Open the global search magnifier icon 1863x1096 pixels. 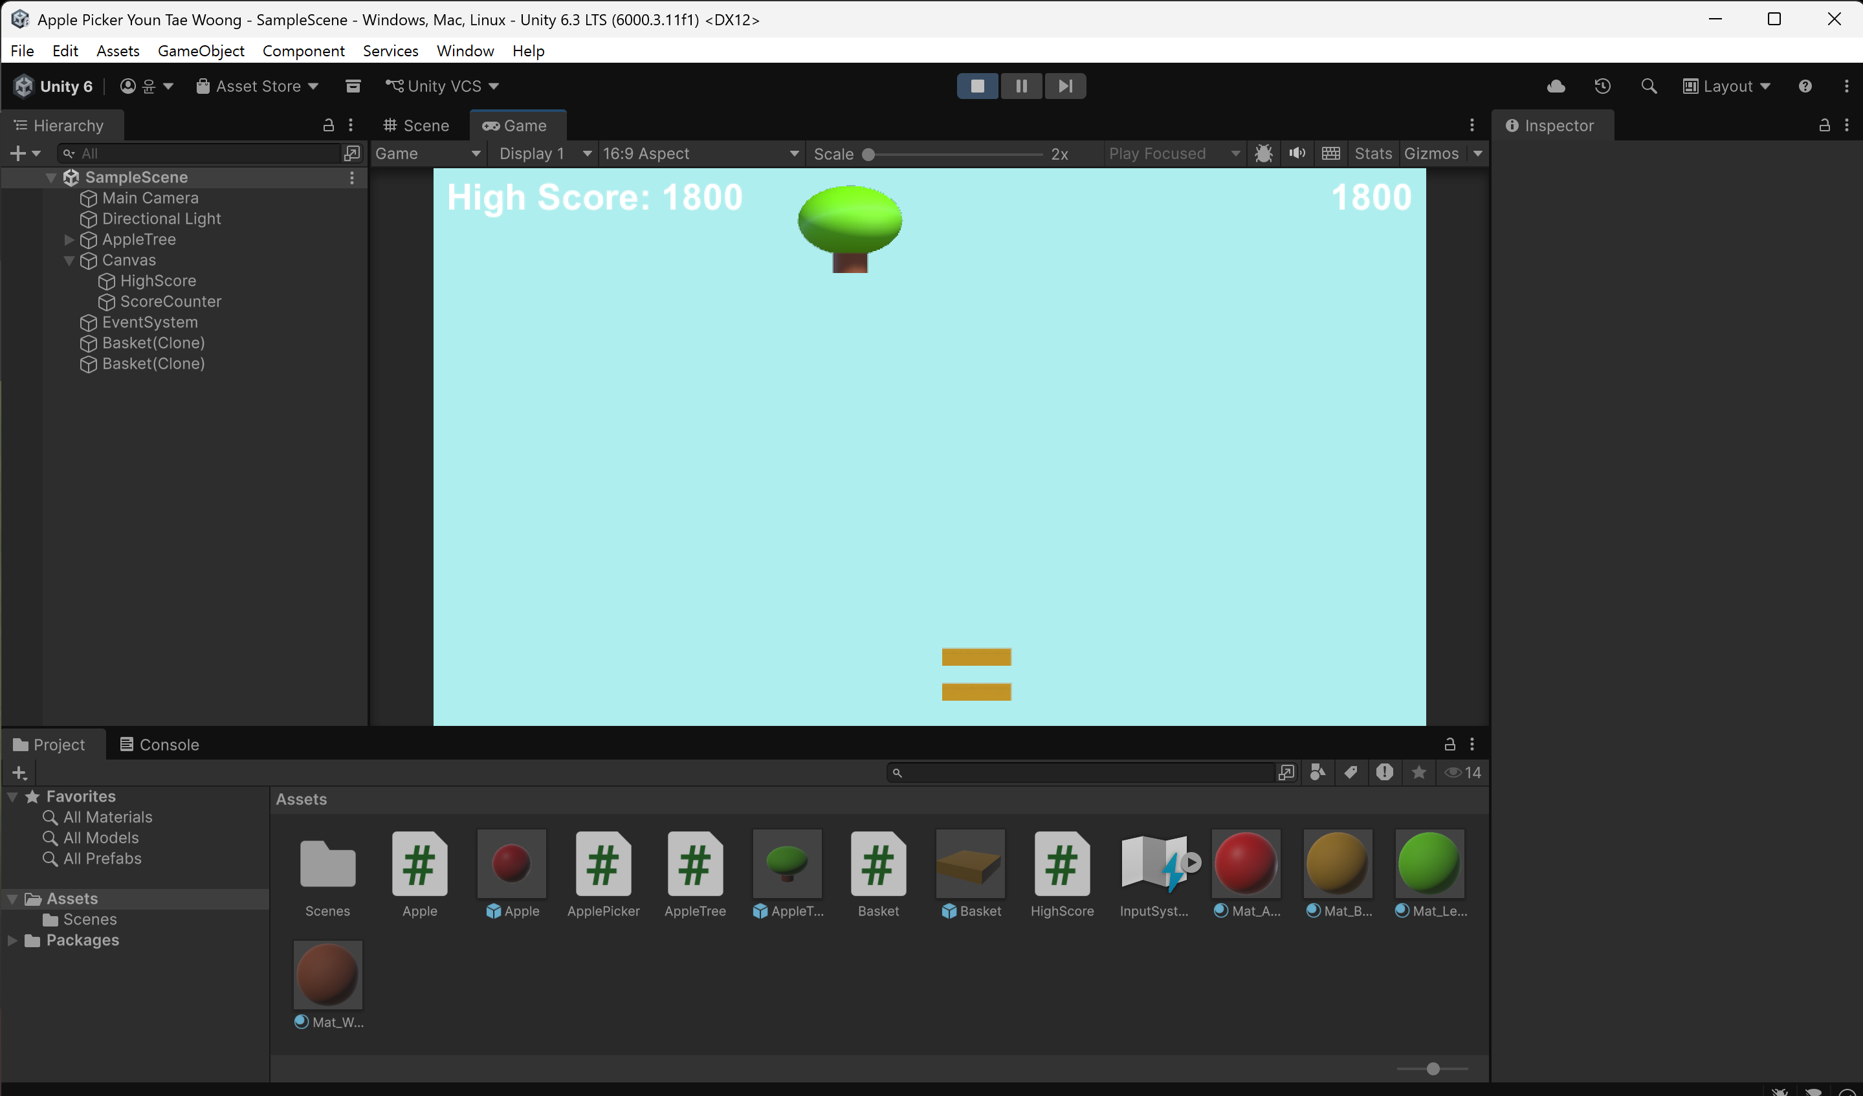click(x=1649, y=86)
